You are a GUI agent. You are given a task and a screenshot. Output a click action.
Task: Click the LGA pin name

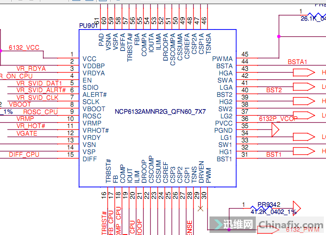(x=226, y=88)
